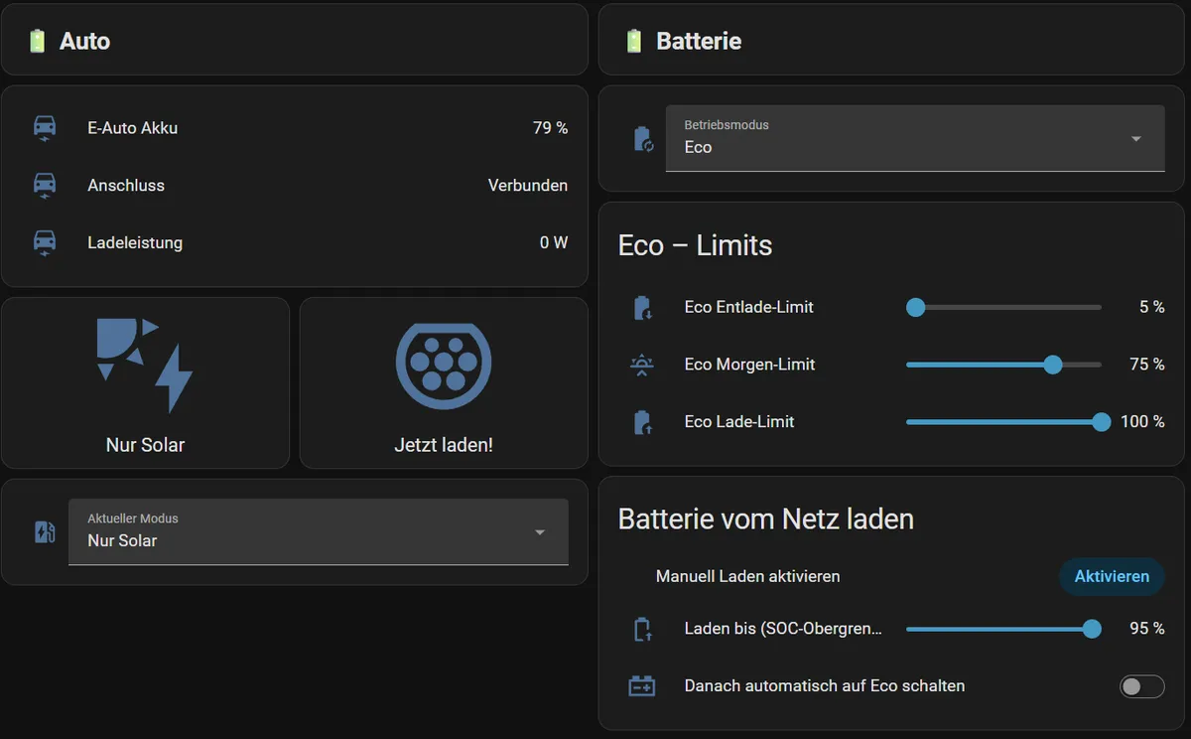Click the Laden bis SOC-Obergrenze slider handle
The height and width of the screenshot is (739, 1191).
pos(1092,629)
